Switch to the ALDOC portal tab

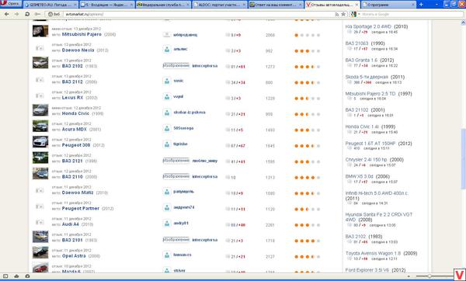(x=219, y=5)
